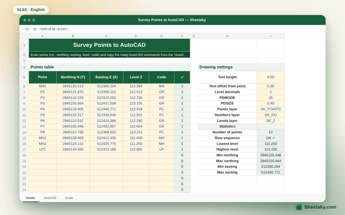
Task: Select cell BM1 in Point column
Action: [x=42, y=86]
